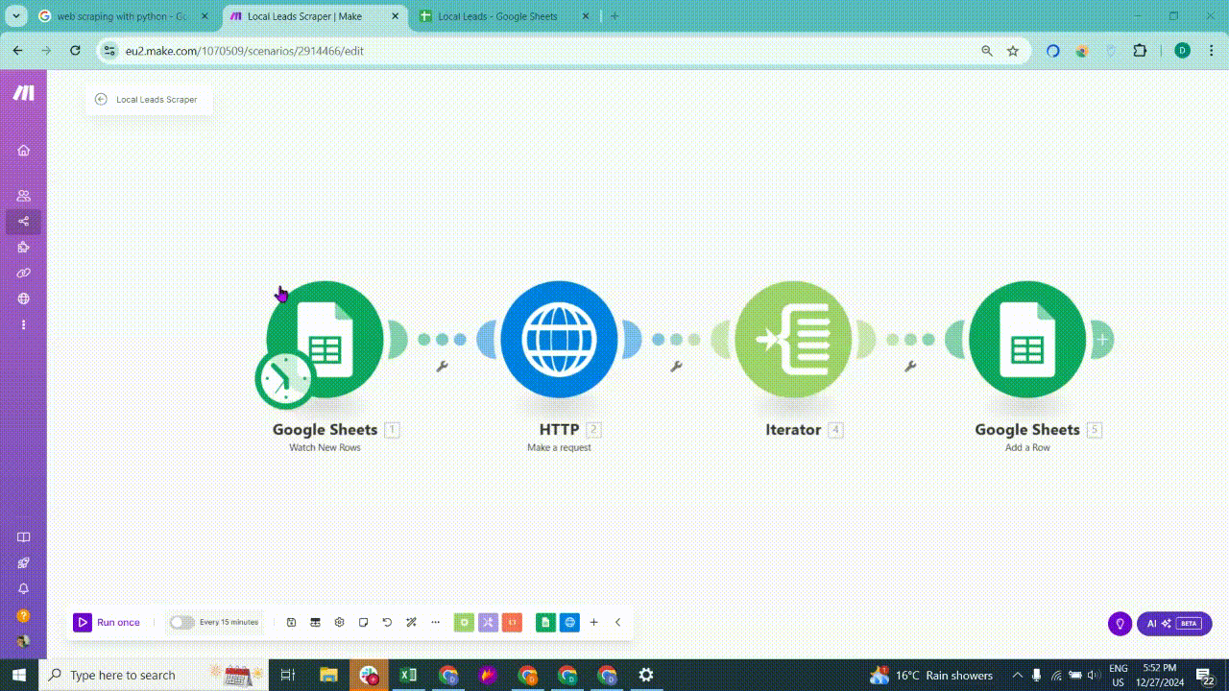Open the Iterator module
Screen dimensions: 1229x691
[x=793, y=339]
